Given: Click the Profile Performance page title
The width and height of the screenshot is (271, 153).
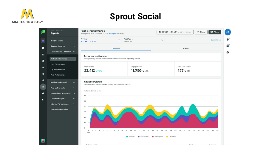Looking at the screenshot, I should (93, 31).
